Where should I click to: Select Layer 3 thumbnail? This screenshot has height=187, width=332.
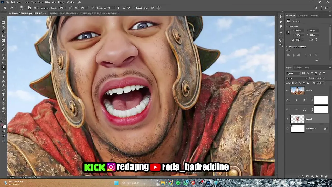[x=298, y=119]
